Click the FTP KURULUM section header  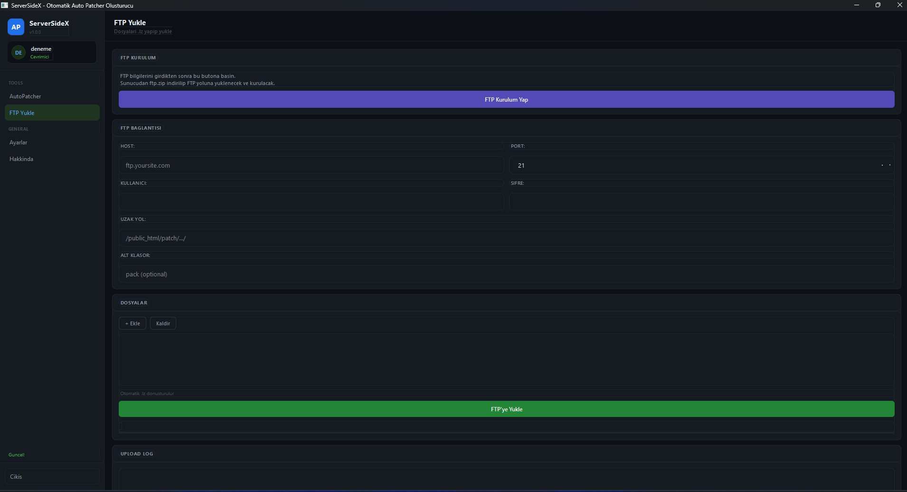[x=138, y=57]
